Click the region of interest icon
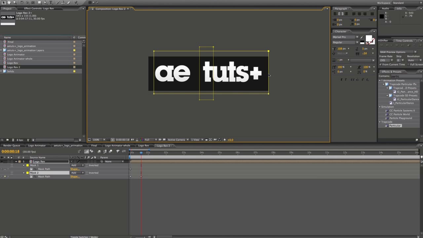This screenshot has width=423, height=238. tap(160, 139)
